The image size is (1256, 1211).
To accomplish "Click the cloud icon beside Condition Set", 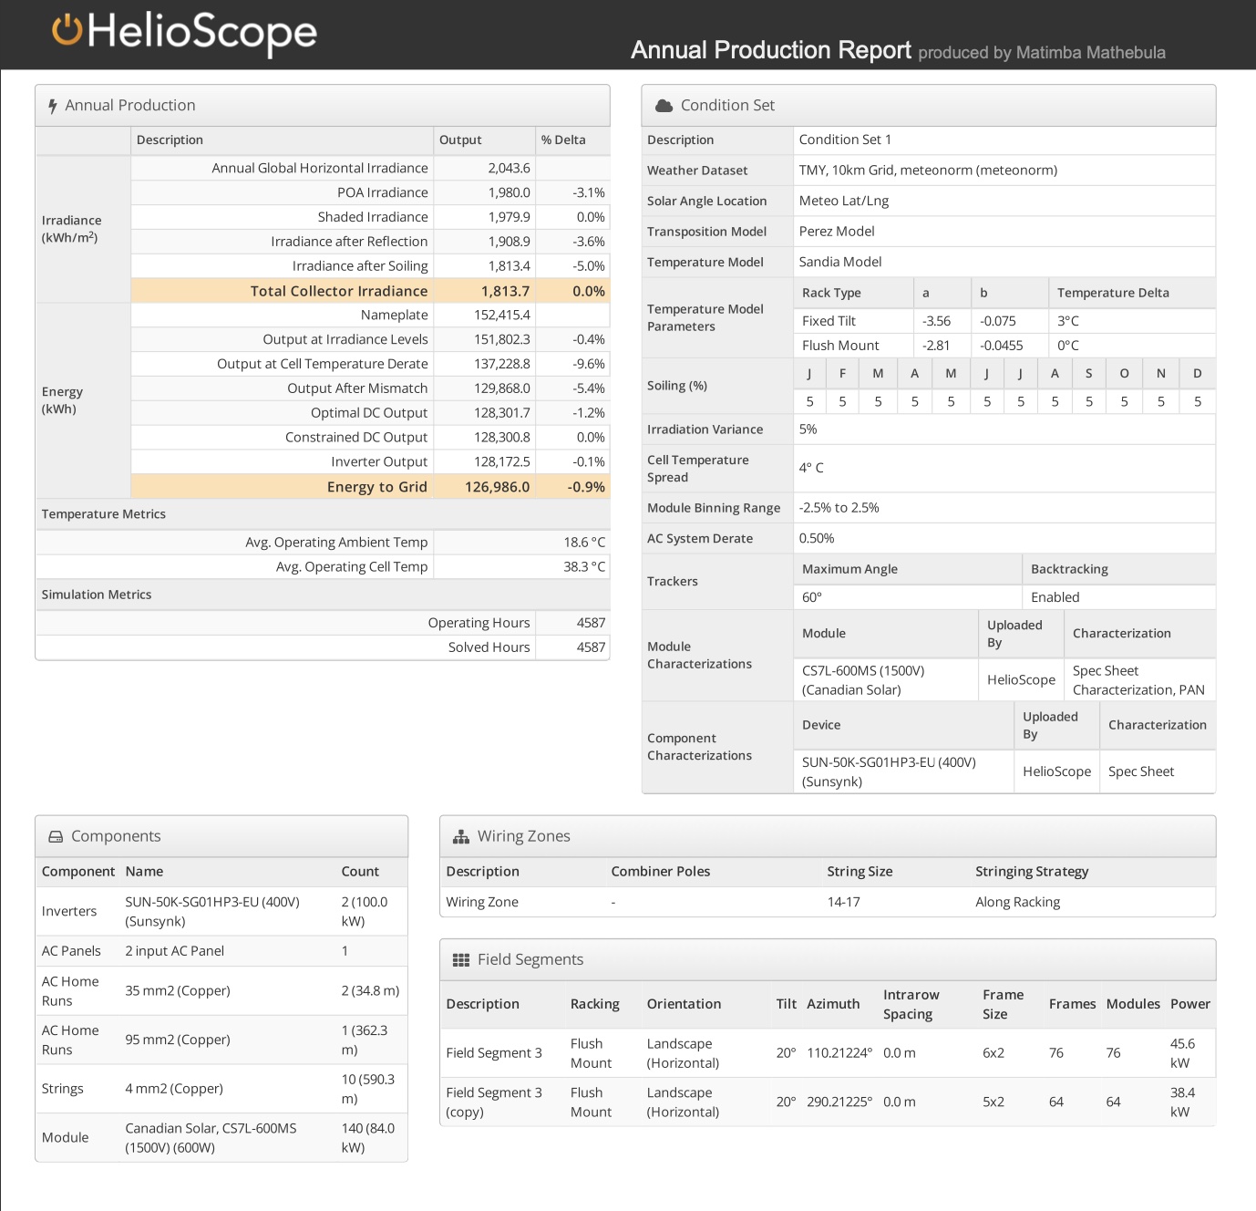I will click(x=664, y=106).
